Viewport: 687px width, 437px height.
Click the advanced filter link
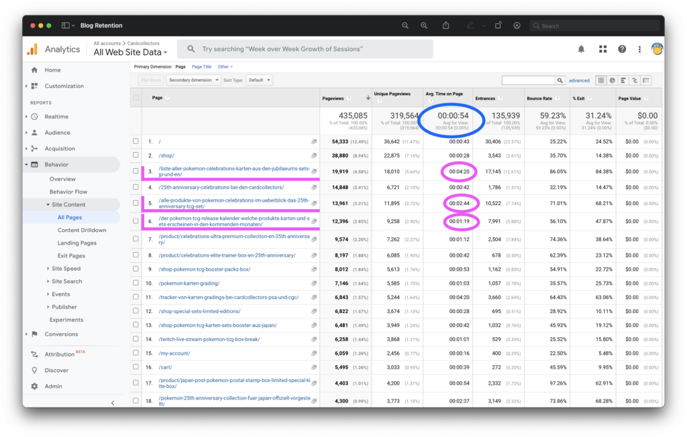(579, 80)
